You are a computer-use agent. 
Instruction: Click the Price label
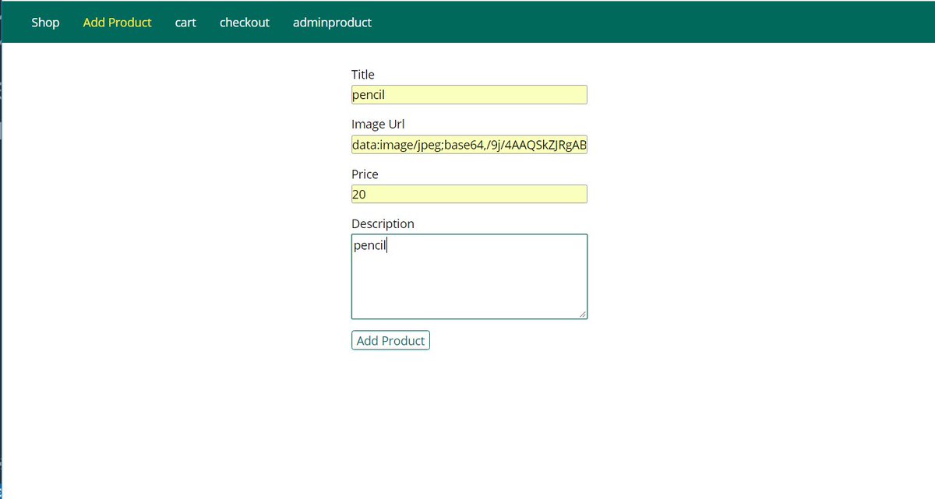tap(364, 174)
